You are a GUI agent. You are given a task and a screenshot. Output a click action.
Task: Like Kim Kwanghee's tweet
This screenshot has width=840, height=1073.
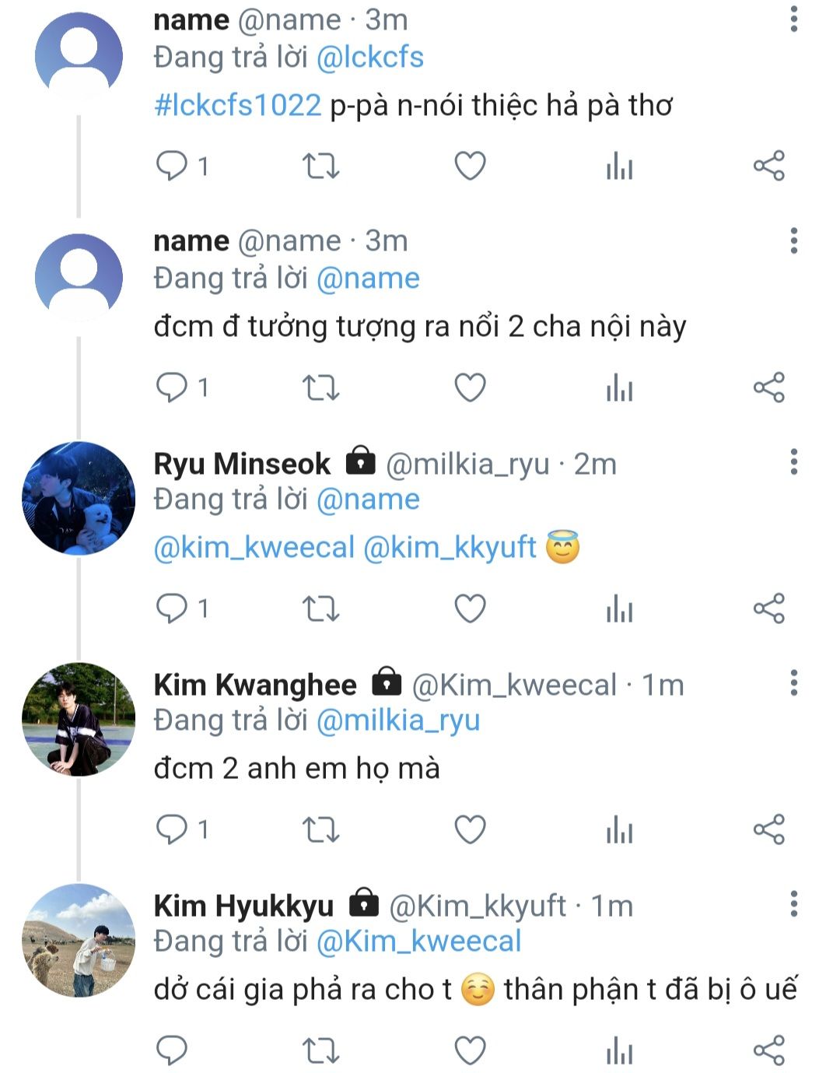(470, 829)
